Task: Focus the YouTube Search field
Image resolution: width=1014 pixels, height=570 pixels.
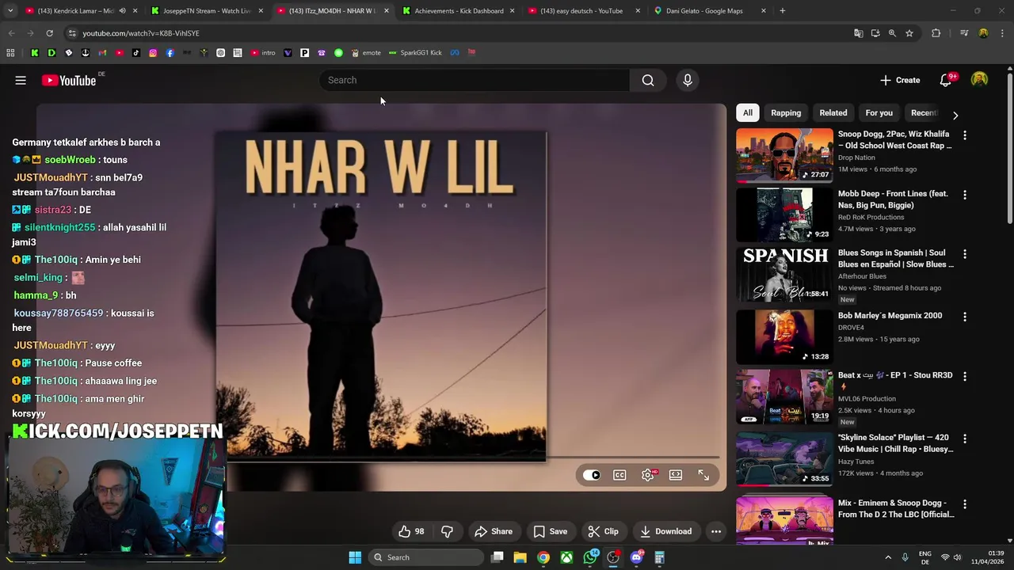Action: 475,80
